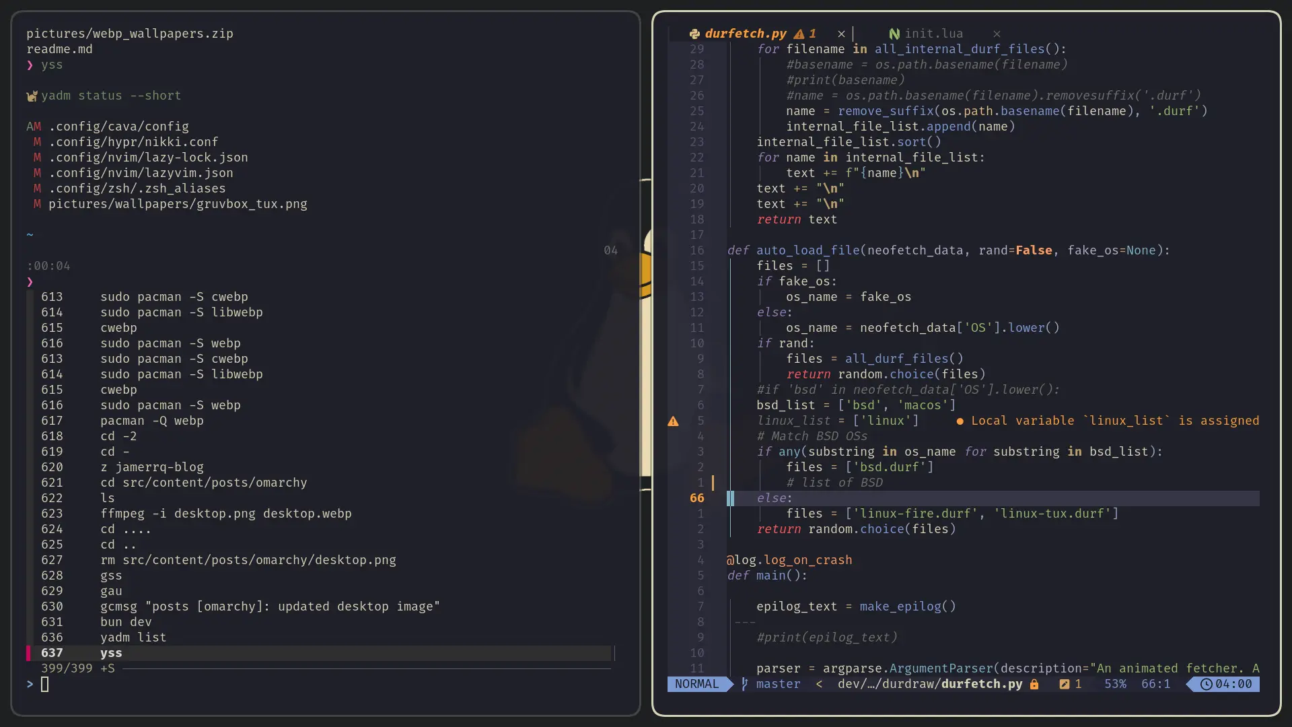Click the Neovim logo icon beside init.lua
This screenshot has width=1292, height=727.
tap(894, 34)
